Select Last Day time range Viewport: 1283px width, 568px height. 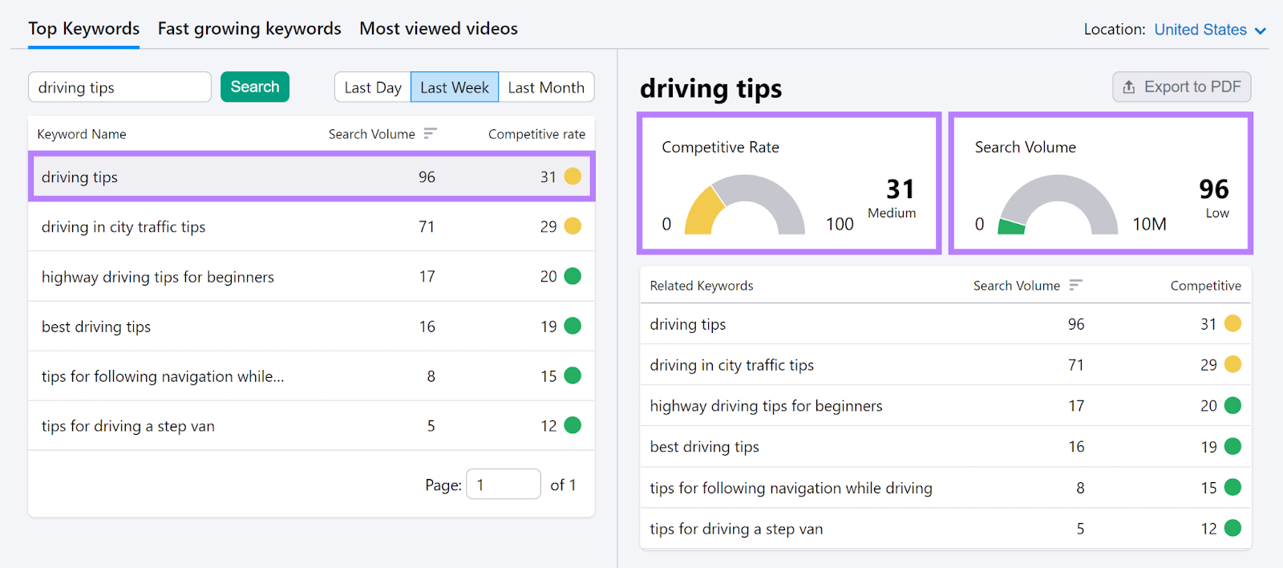pos(373,87)
